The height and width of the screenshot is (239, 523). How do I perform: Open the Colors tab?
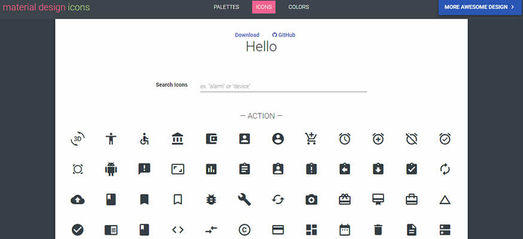pos(299,7)
